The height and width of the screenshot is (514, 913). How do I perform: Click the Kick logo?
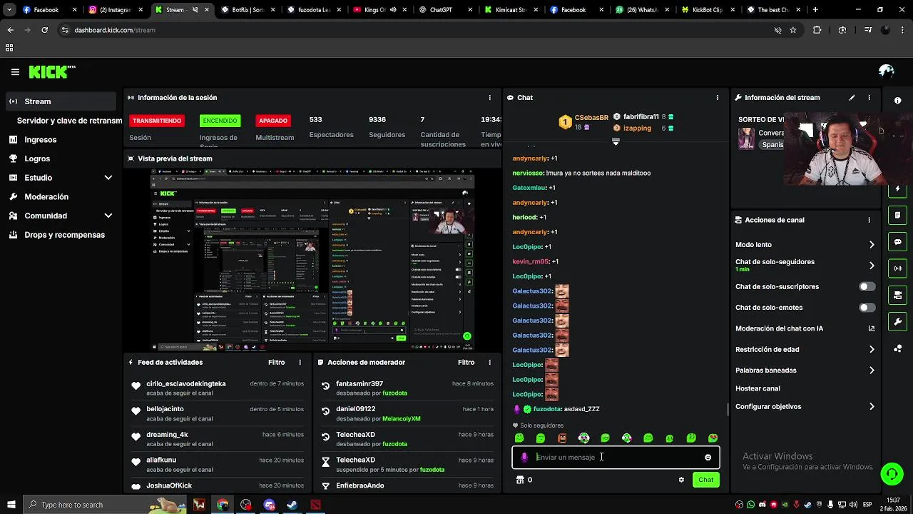(x=51, y=71)
